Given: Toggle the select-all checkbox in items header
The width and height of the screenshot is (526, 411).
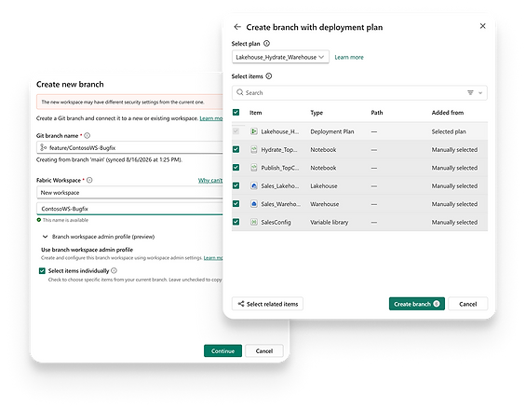Looking at the screenshot, I should point(236,113).
